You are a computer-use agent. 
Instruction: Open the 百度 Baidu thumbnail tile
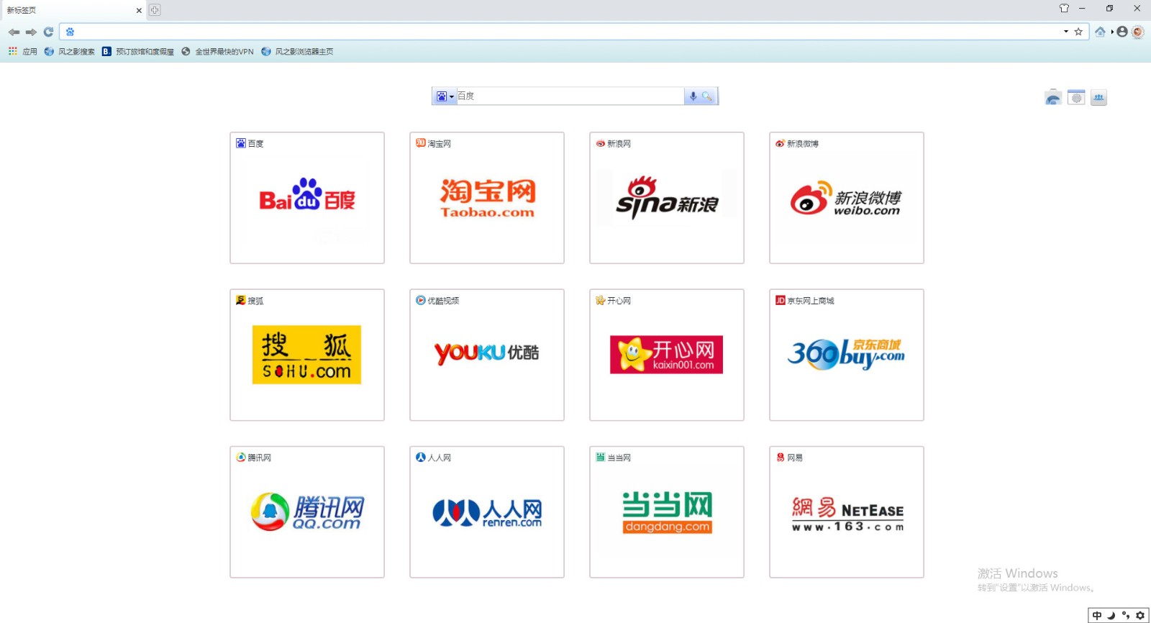coord(307,198)
